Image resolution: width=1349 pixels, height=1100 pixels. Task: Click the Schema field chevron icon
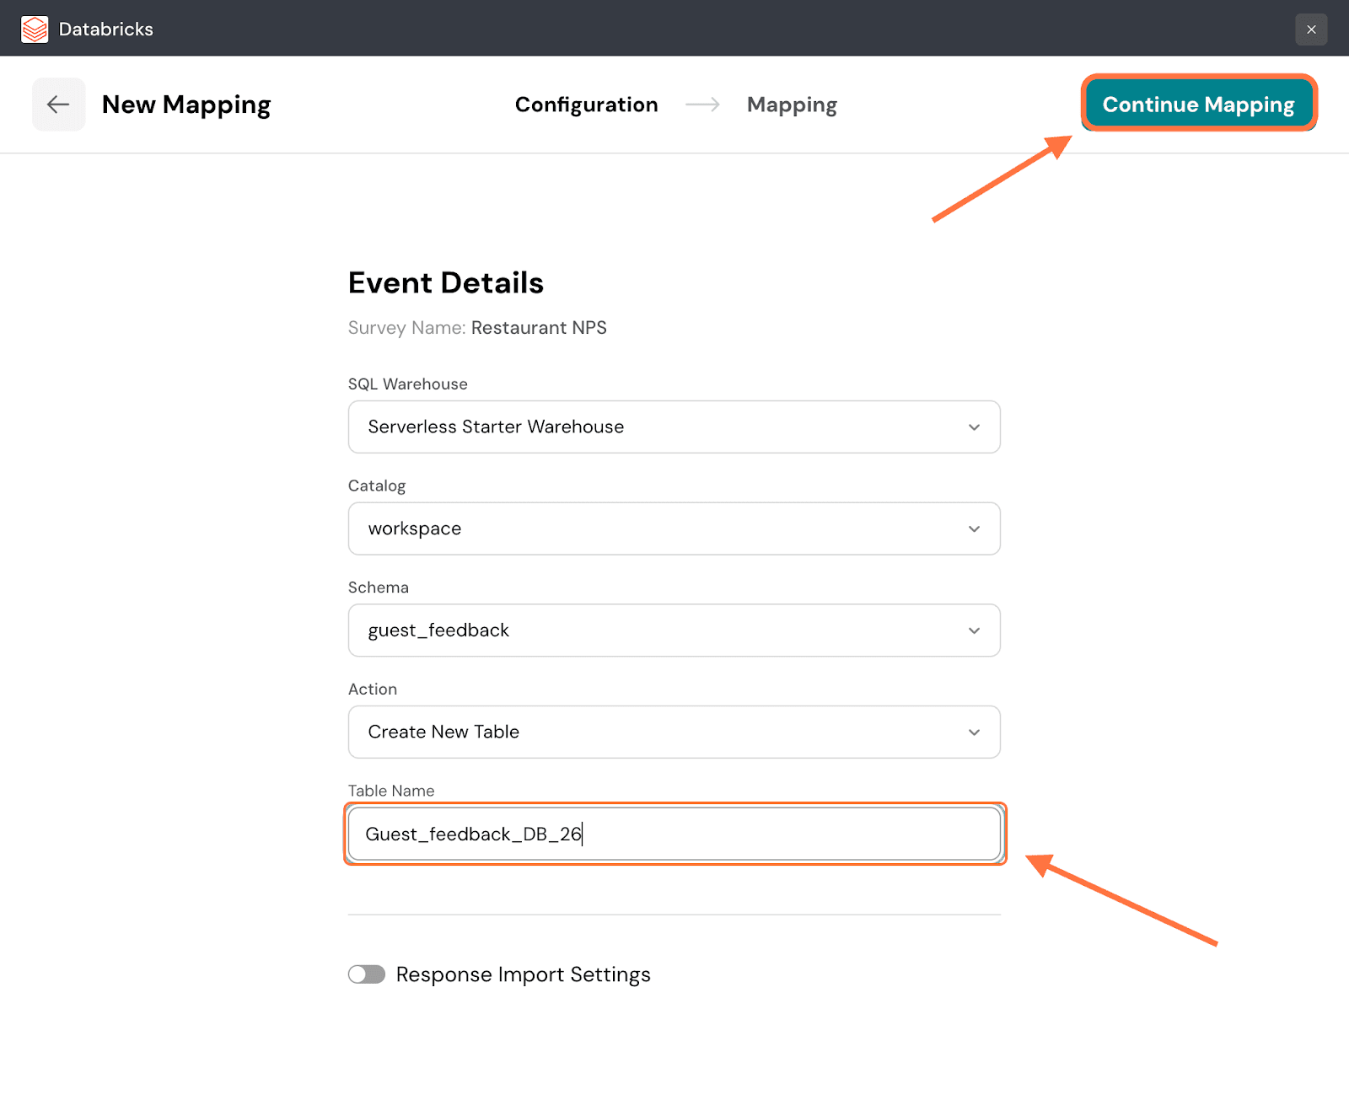tap(974, 630)
